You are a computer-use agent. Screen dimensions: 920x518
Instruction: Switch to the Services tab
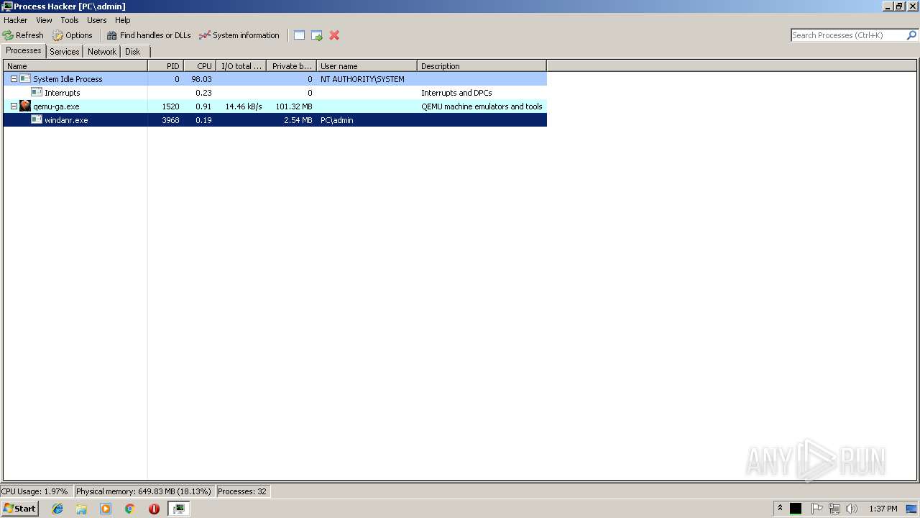click(65, 52)
